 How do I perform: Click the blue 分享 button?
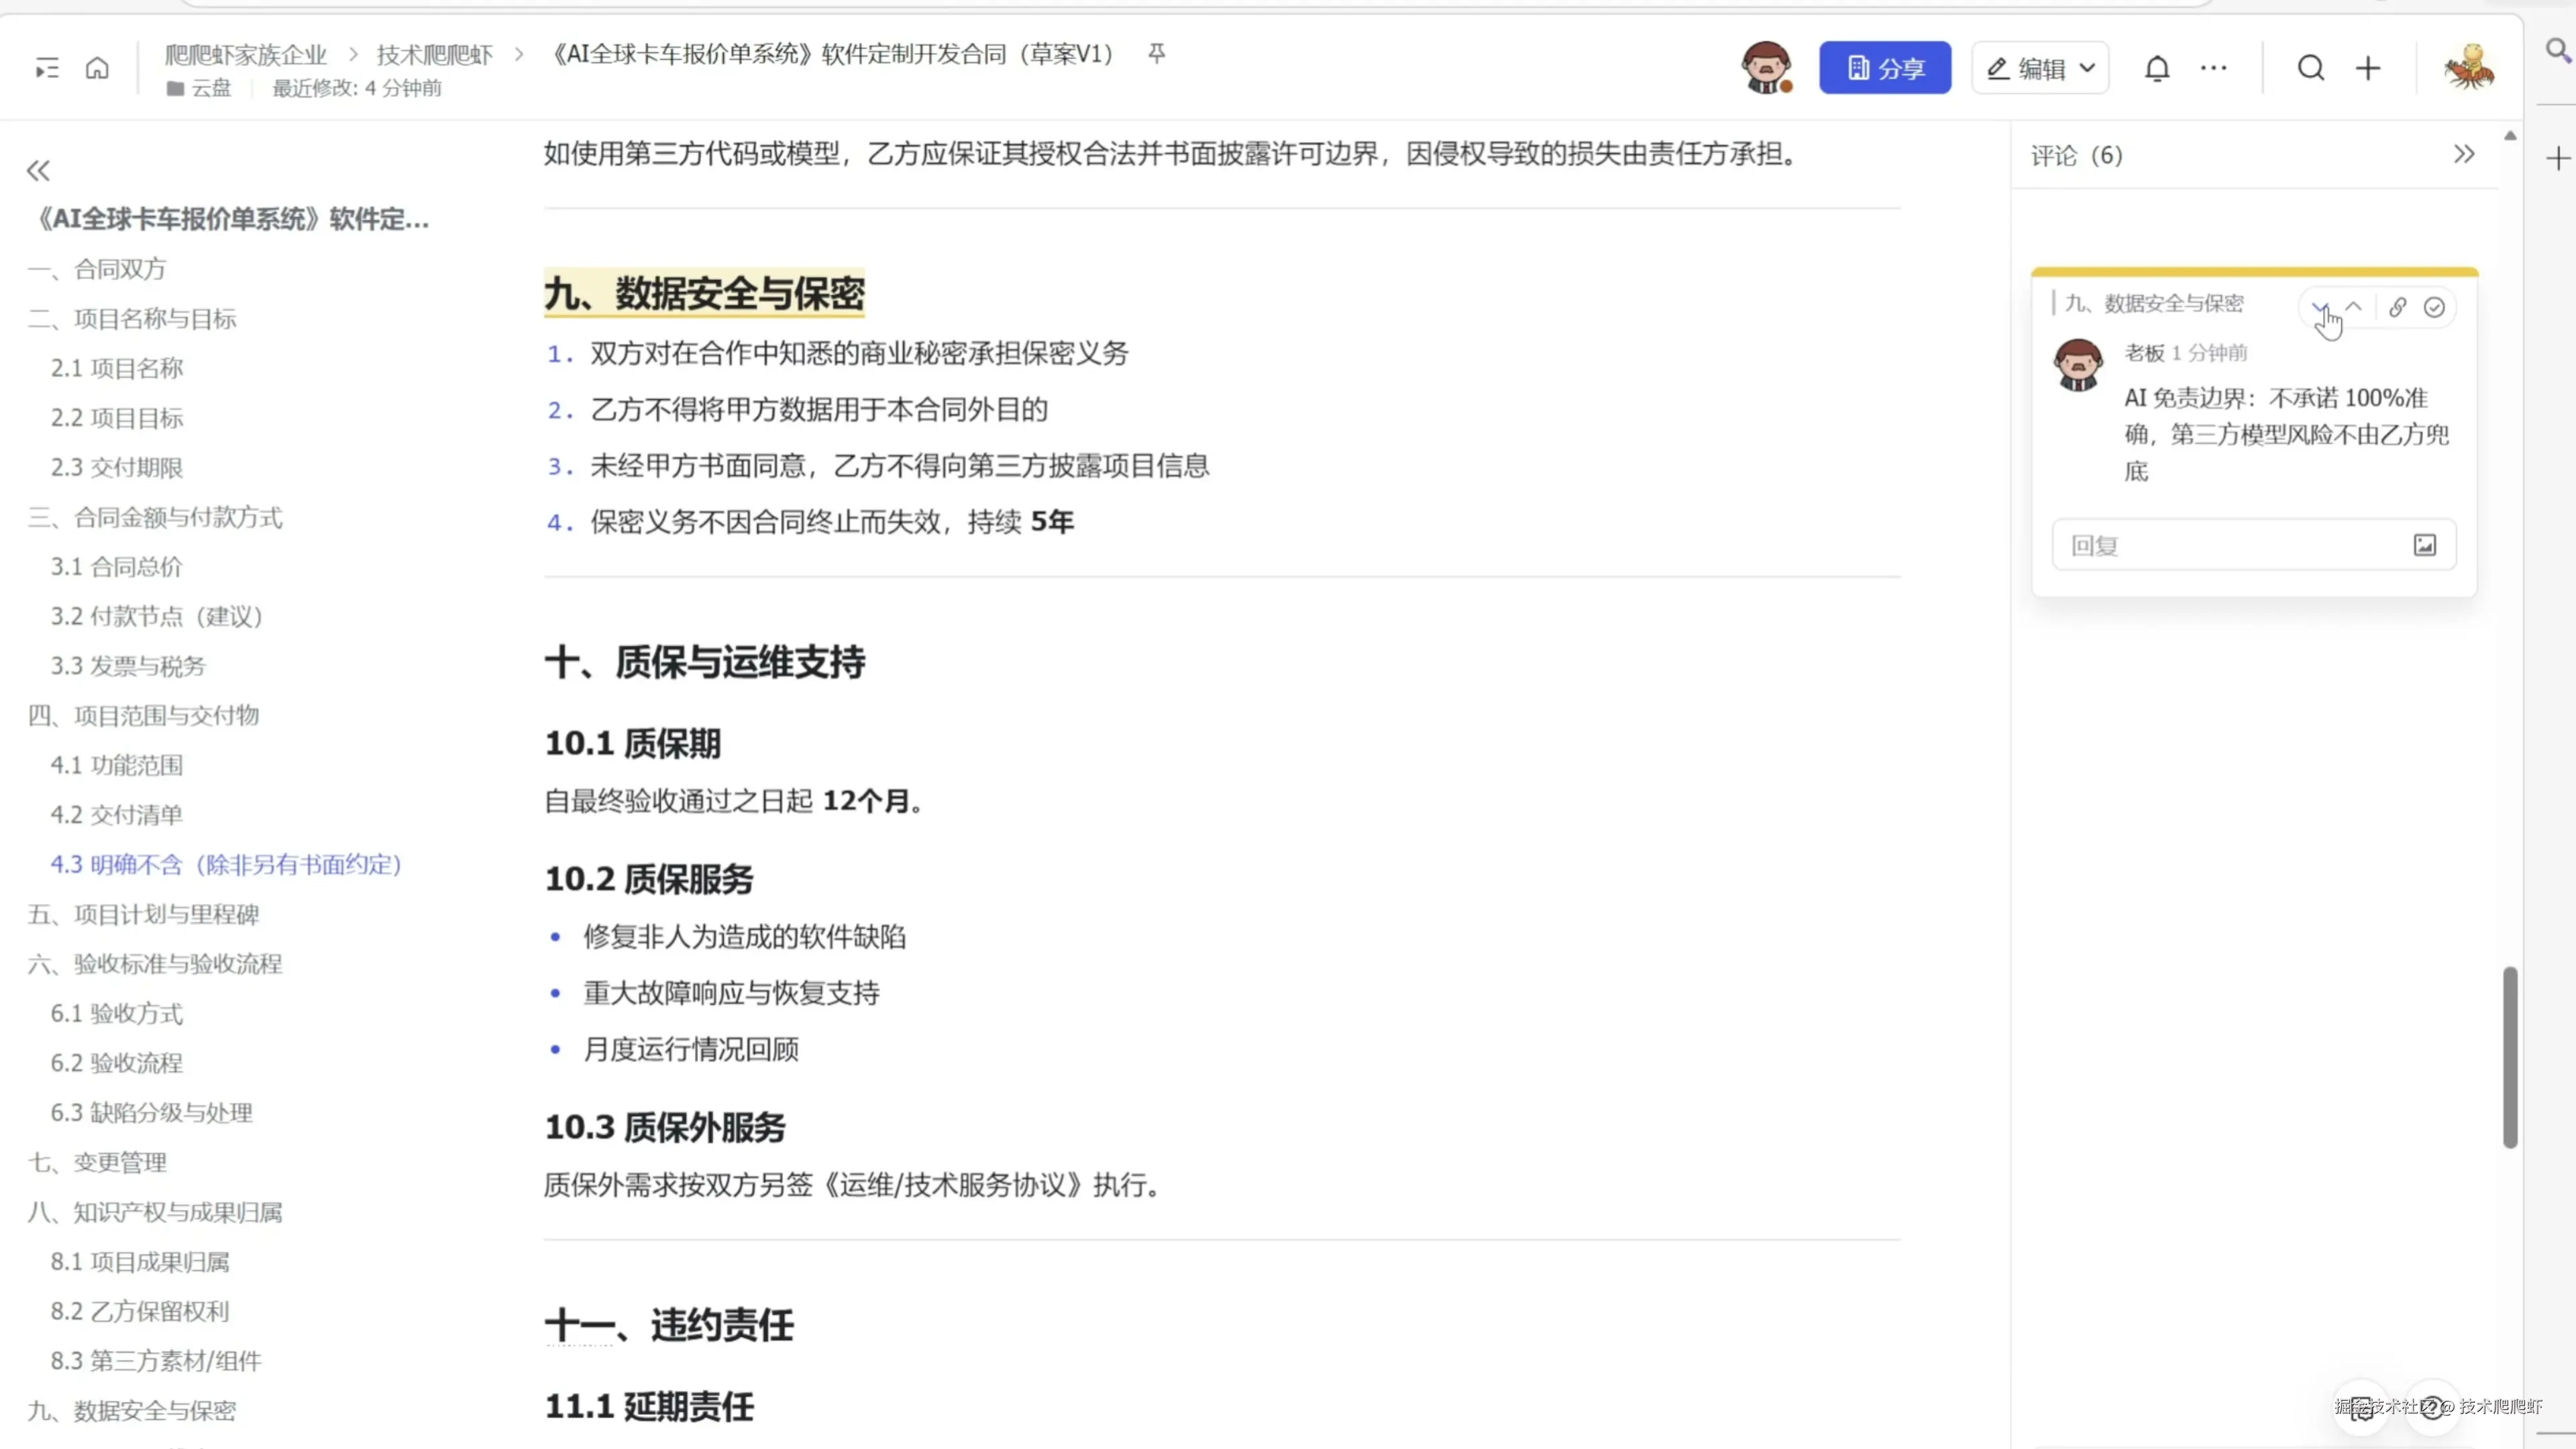(x=1884, y=68)
